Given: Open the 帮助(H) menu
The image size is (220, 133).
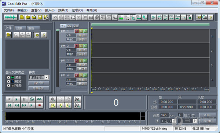Looking at the screenshot, I should click(92, 10).
